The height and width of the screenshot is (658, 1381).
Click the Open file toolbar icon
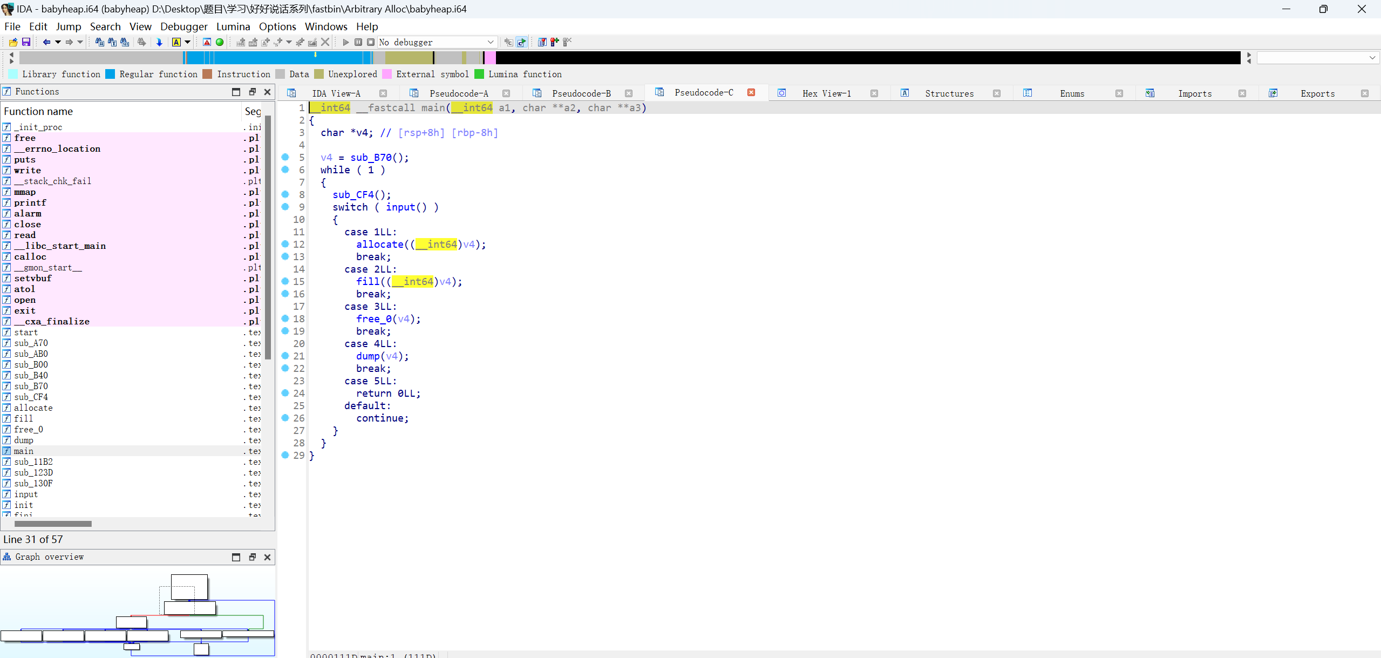(x=13, y=42)
